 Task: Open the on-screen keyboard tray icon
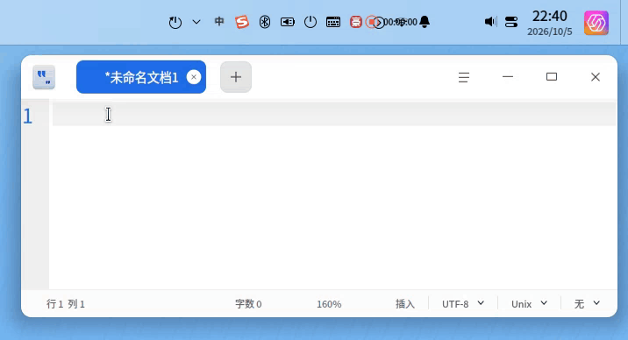click(333, 22)
